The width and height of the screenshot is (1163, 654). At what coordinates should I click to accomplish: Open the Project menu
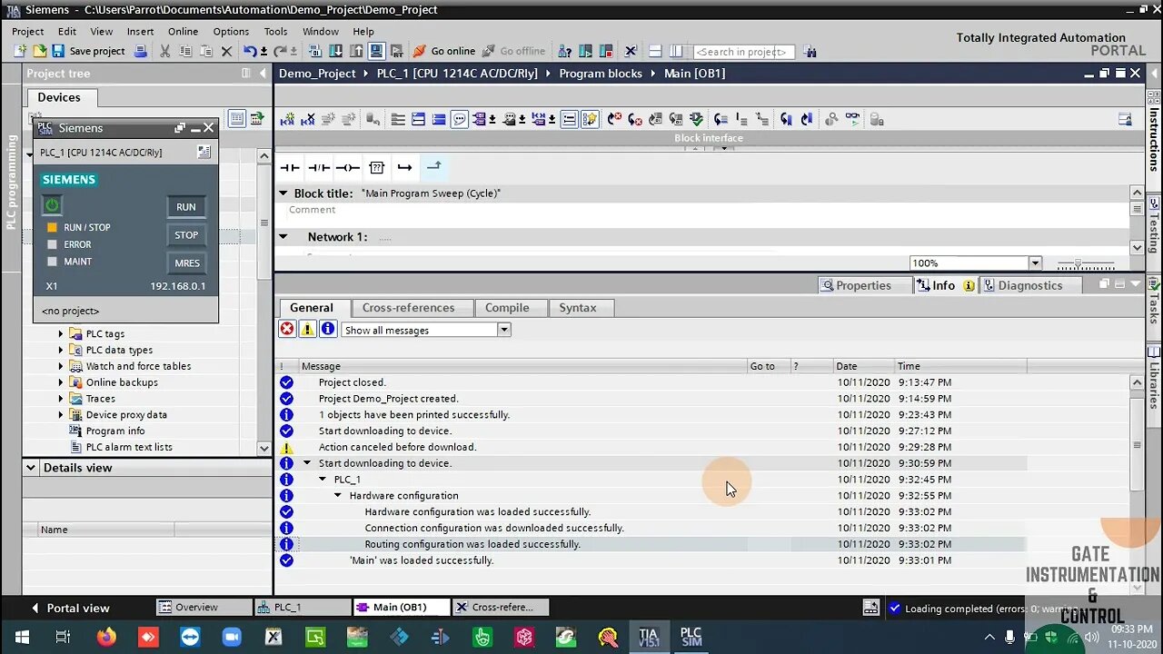[x=27, y=31]
